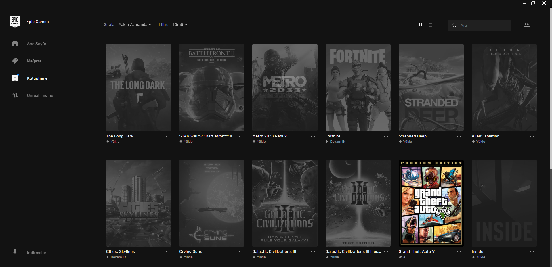Open the Mağaza store tag icon
This screenshot has height=267, width=552.
pos(15,61)
